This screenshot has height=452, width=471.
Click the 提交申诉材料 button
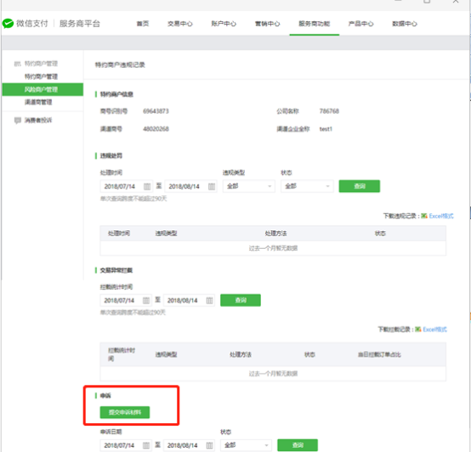[x=125, y=412]
